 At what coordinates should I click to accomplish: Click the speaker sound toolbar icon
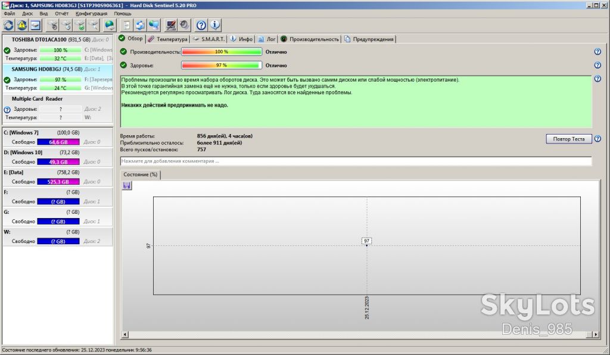(185, 26)
